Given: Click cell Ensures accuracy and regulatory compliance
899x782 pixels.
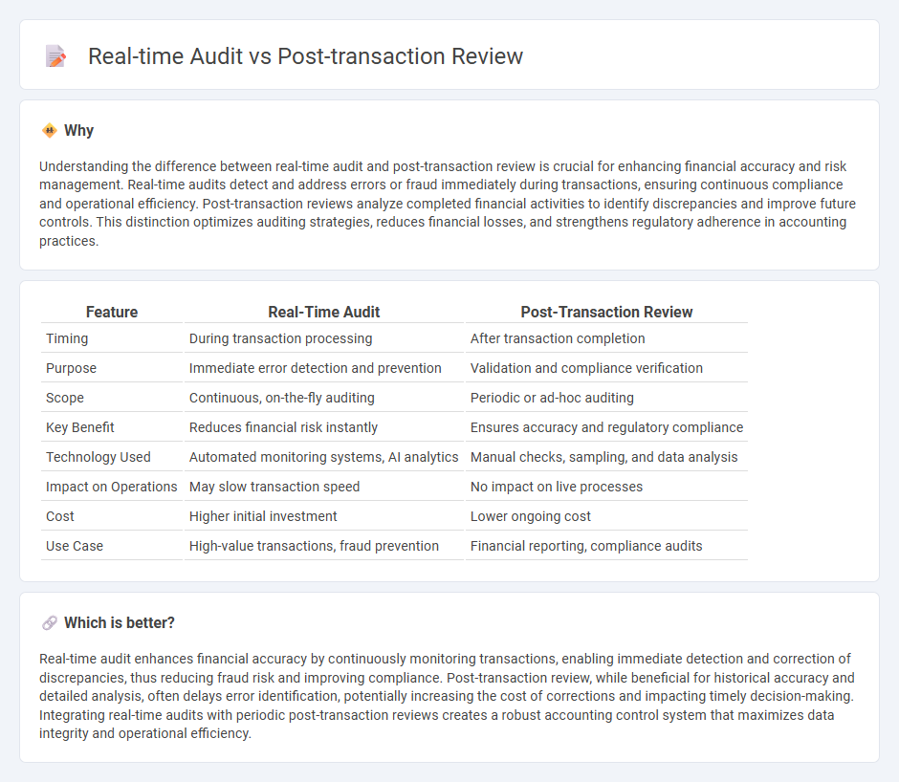Looking at the screenshot, I should 606,427.
